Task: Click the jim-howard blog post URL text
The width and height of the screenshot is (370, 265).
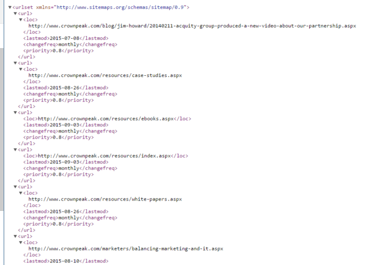Action: click(x=192, y=26)
